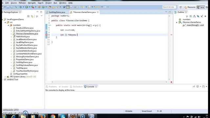
Task: Switch to the Javadoc tab
Action: (63, 87)
